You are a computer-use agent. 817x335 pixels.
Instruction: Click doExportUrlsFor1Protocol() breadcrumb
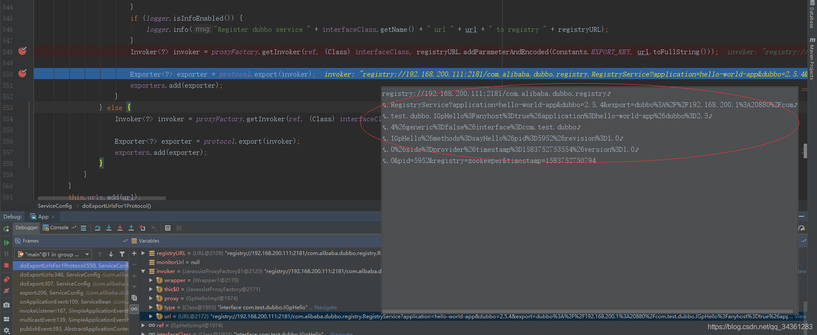click(117, 206)
